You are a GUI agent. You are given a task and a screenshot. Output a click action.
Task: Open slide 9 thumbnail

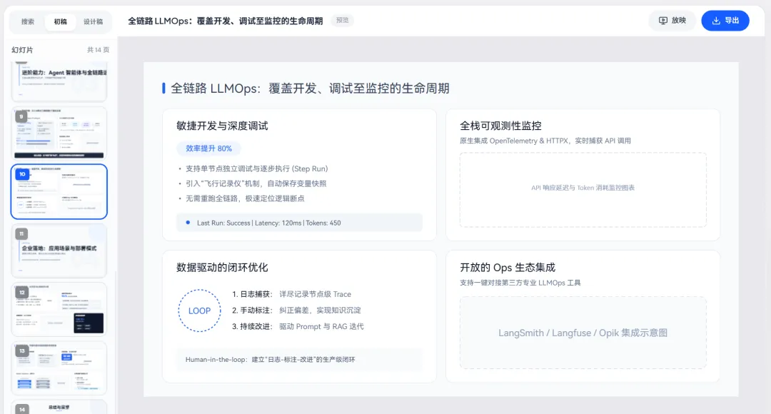(x=59, y=133)
